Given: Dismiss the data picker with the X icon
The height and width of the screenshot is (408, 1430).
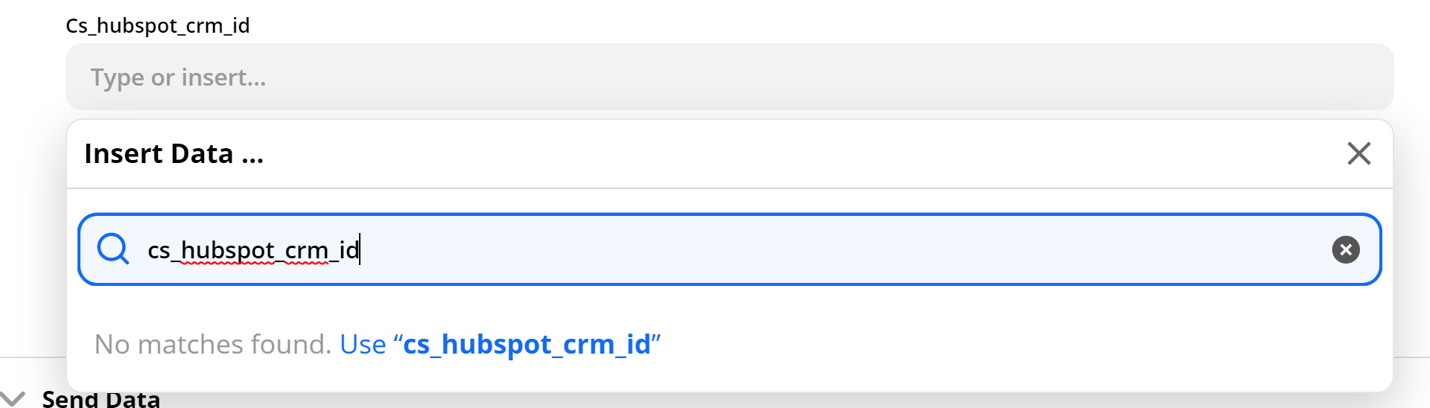Looking at the screenshot, I should [1358, 153].
